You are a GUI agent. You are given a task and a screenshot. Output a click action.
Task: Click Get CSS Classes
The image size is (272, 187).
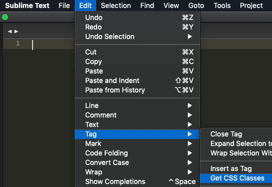click(236, 178)
